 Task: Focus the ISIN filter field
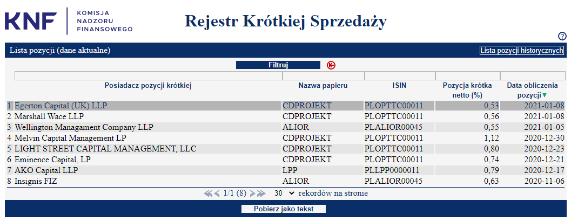[x=400, y=75]
